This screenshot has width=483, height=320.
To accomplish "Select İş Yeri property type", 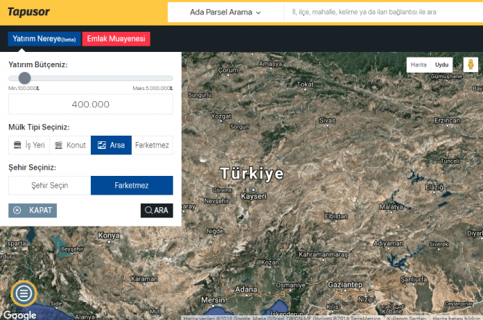I will [x=29, y=145].
